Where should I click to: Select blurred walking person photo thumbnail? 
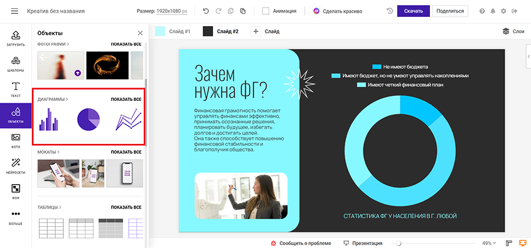click(x=61, y=65)
